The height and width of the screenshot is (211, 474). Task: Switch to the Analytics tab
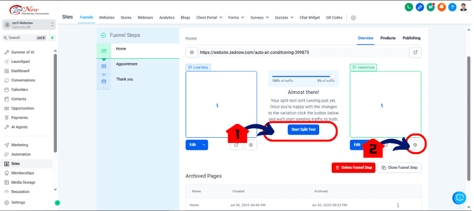click(x=167, y=17)
